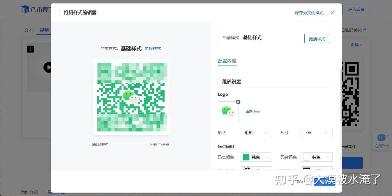The width and height of the screenshot is (392, 196).
Task: Remove the uploaded WeChat logo
Action: pyautogui.click(x=238, y=102)
